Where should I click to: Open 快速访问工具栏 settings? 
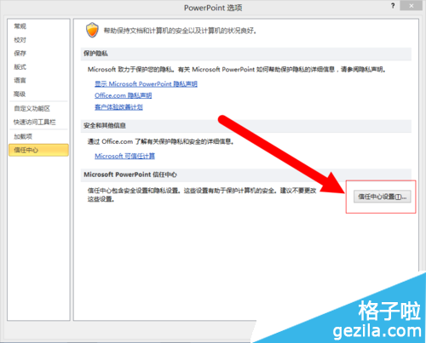35,123
